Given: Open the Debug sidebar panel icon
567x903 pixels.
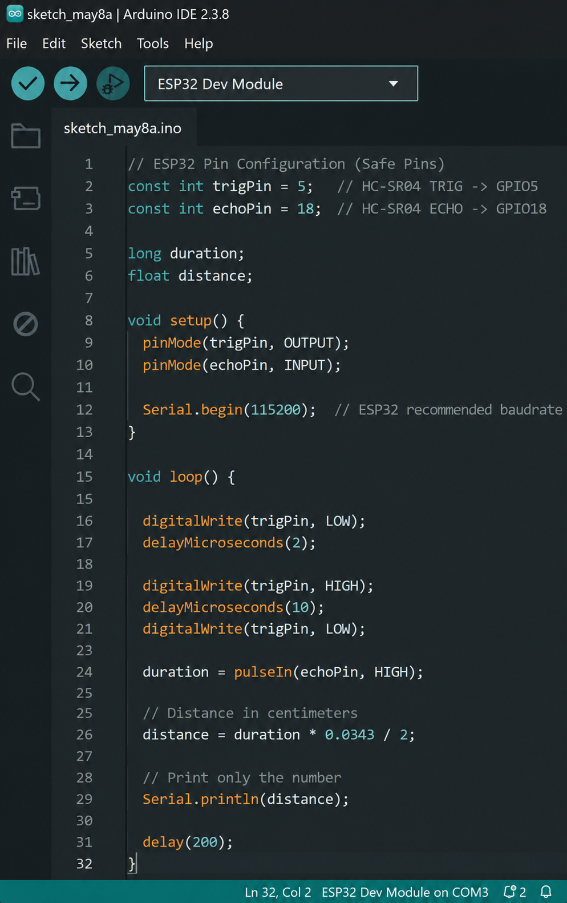Looking at the screenshot, I should coord(26,324).
